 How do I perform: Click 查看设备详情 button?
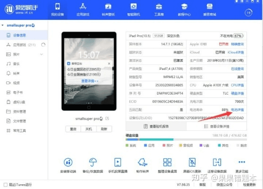(216, 126)
